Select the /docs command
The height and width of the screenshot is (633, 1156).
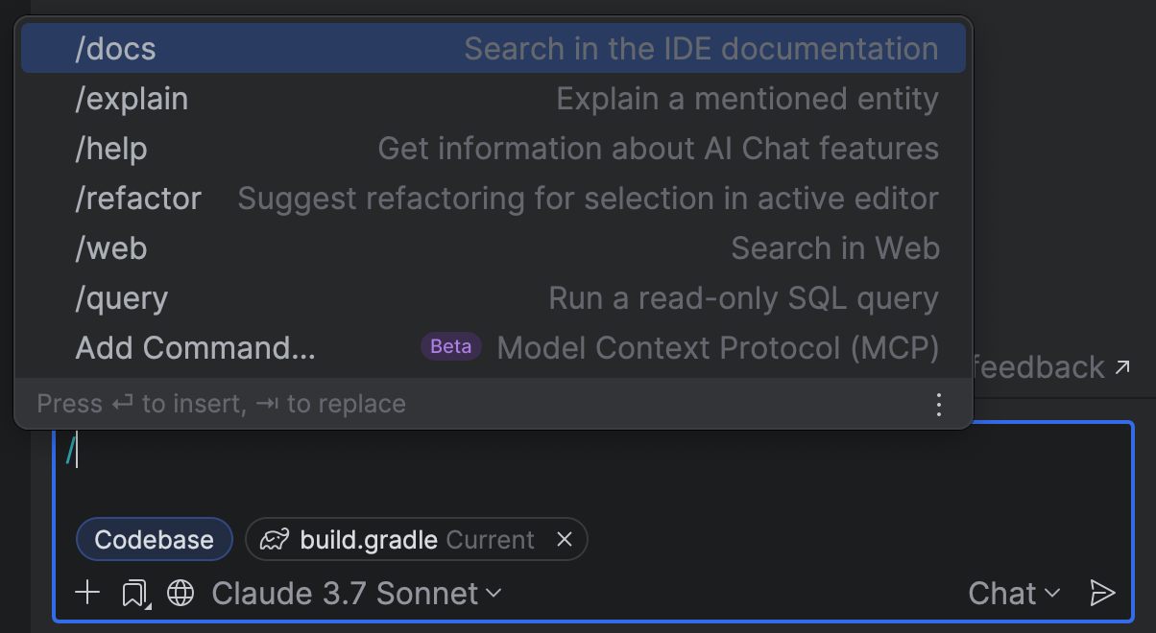(x=494, y=49)
